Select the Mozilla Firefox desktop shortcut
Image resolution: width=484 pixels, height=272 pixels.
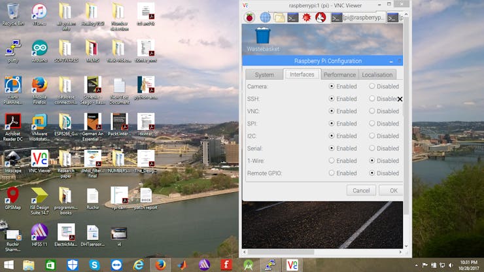tap(39, 90)
